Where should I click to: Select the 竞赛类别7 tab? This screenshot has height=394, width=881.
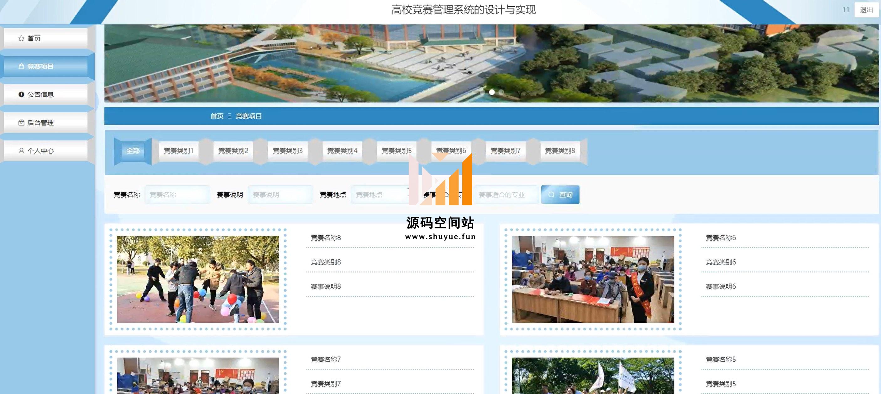[506, 151]
